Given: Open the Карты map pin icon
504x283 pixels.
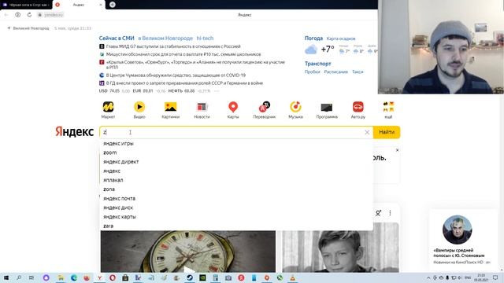Looking at the screenshot, I should [233, 107].
